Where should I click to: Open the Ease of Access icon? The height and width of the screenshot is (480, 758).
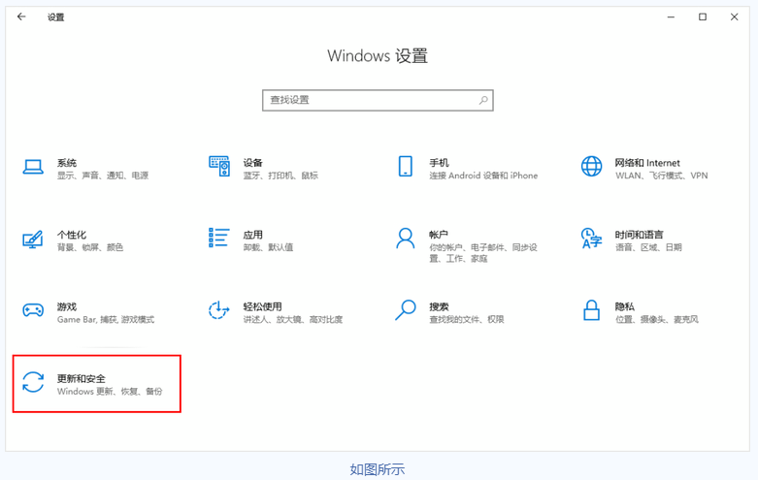[x=218, y=310]
